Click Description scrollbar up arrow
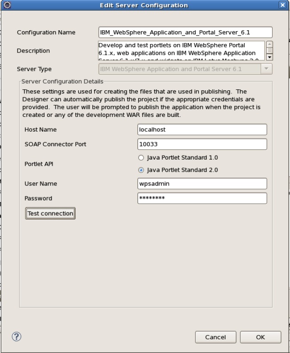The width and height of the screenshot is (290, 353). [270, 44]
